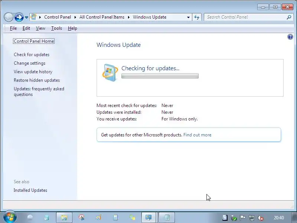Launch Paint from the taskbar
The height and width of the screenshot is (223, 297).
click(x=98, y=217)
